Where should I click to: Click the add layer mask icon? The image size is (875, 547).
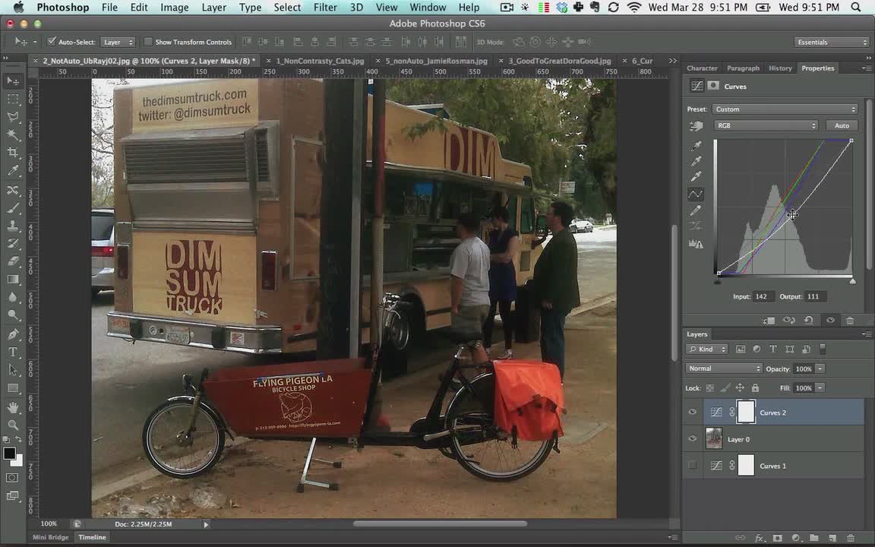click(777, 538)
